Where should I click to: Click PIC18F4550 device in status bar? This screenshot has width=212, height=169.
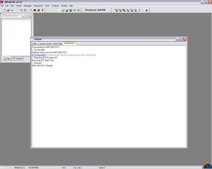34,168
